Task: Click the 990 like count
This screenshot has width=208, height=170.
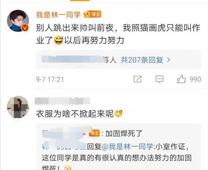Action: click(195, 79)
